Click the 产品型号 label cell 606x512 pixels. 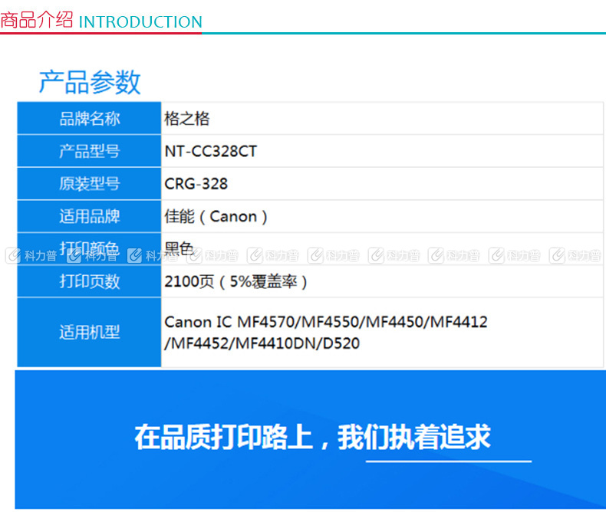(x=90, y=151)
